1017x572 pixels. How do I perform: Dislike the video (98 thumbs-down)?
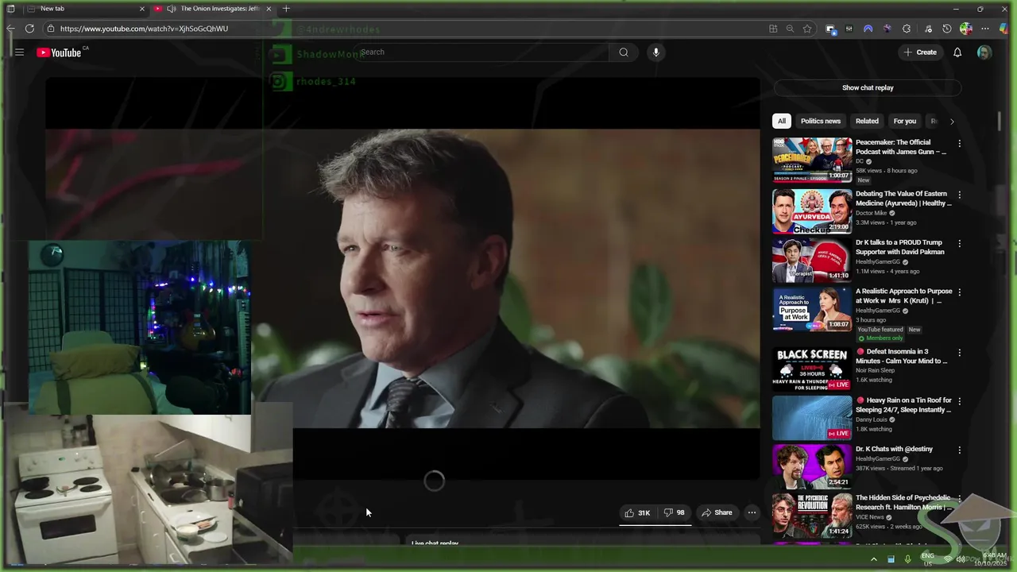pyautogui.click(x=674, y=512)
